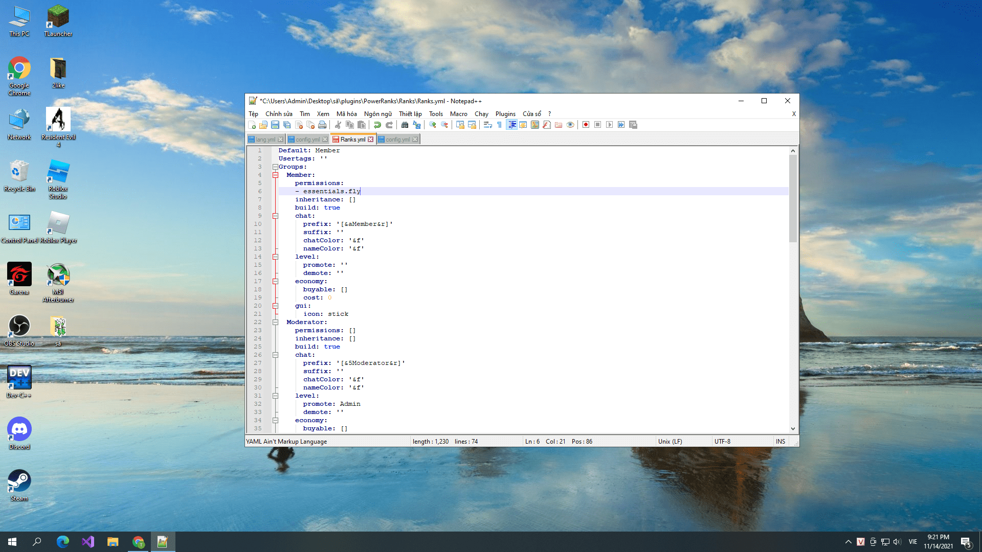
Task: Click the vertical scrollbar down arrow
Action: point(793,429)
